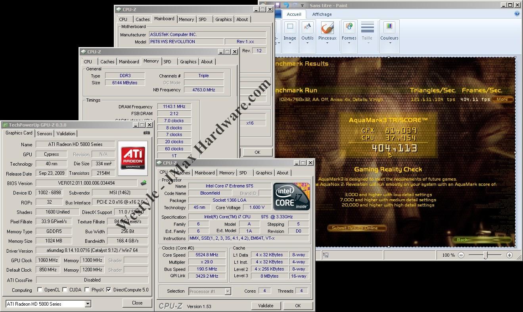Click the GPU-Z camera screenshot icon
Screen dimensions: 523x312
(x=147, y=133)
